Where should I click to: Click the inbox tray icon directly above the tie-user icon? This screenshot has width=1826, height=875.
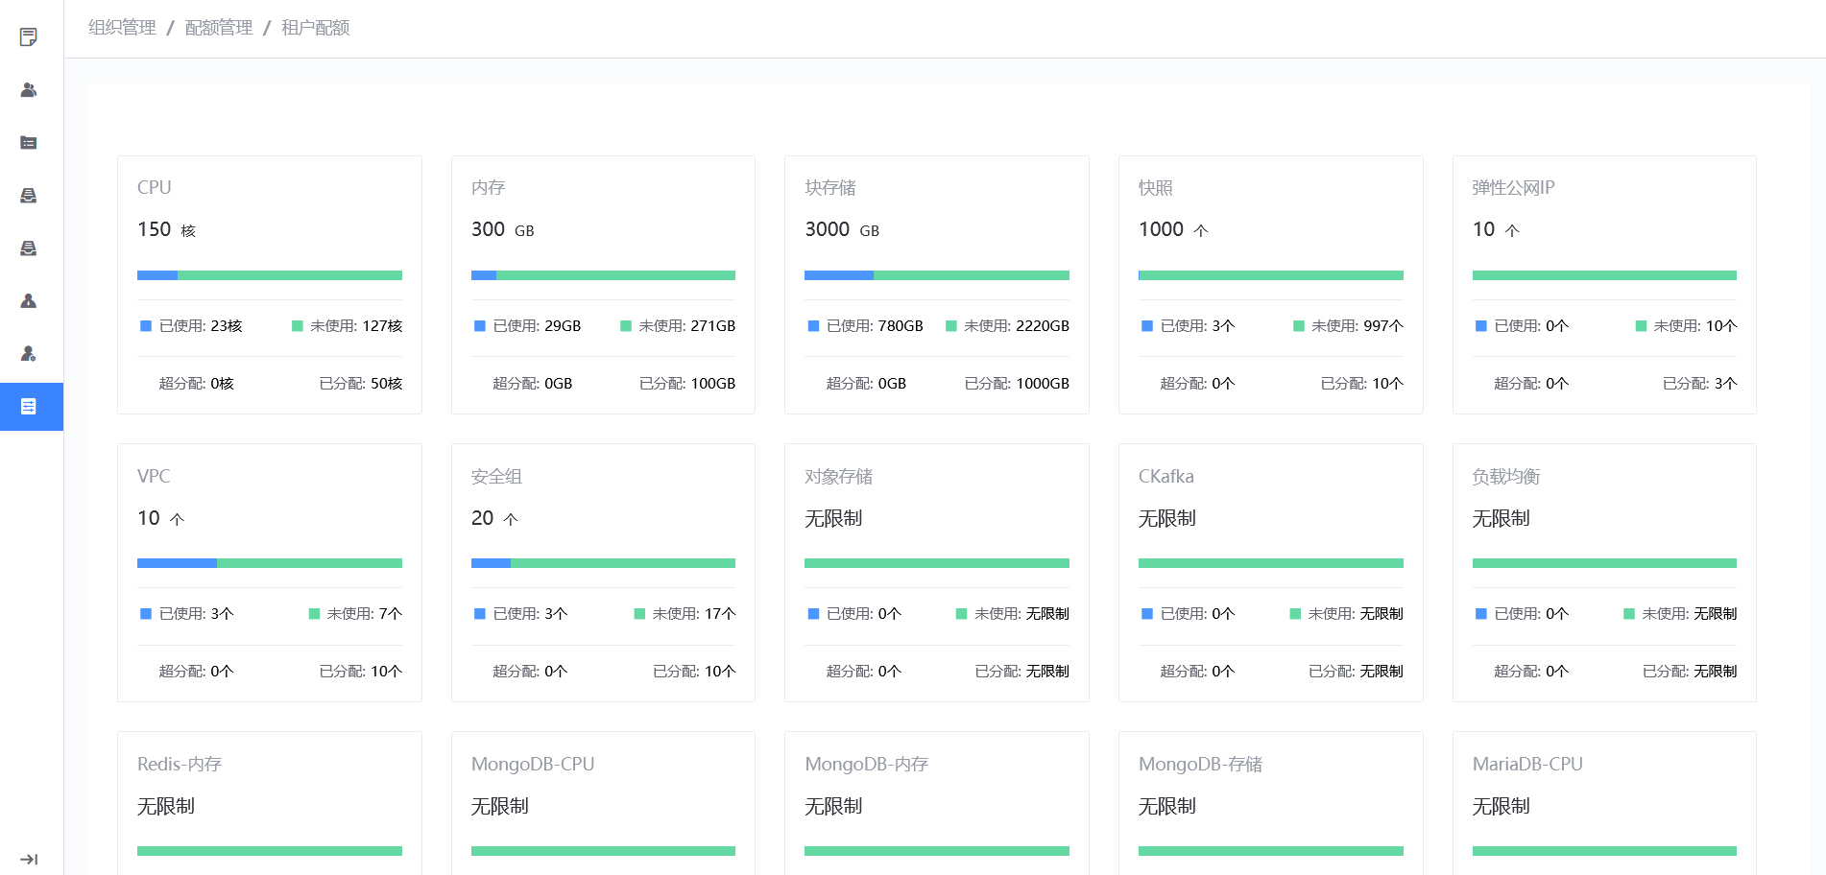click(29, 248)
